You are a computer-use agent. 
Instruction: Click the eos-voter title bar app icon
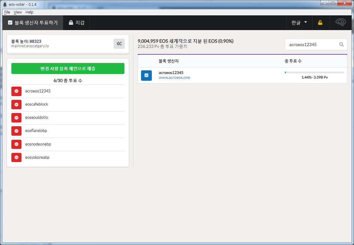point(5,4)
